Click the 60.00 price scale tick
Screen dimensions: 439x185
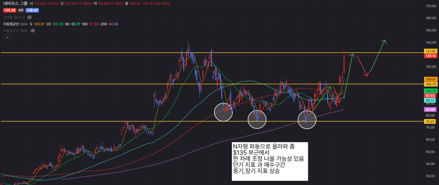(431, 140)
